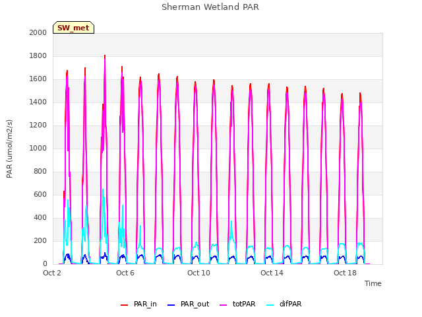Click the 1400 y-axis tick label
Viewport: 422px width, 317px height.
pos(38,102)
